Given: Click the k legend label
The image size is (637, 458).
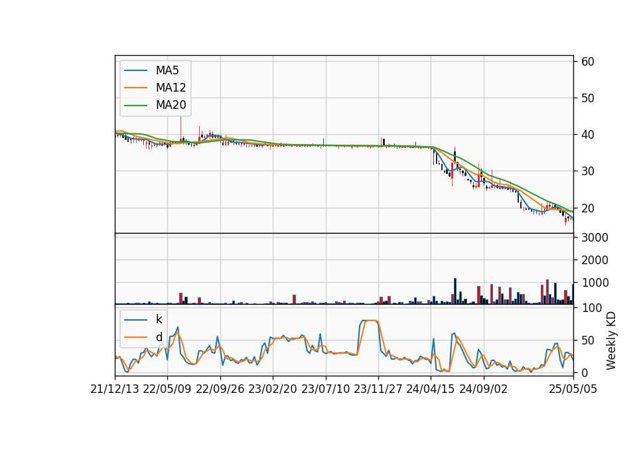Looking at the screenshot, I should click(x=159, y=319).
